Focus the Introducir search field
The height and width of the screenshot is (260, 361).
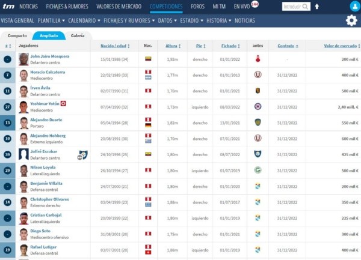(292, 7)
